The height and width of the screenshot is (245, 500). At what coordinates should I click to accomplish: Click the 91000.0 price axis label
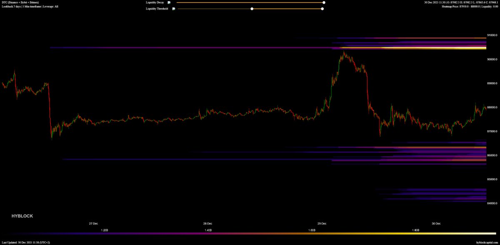tap(492, 35)
